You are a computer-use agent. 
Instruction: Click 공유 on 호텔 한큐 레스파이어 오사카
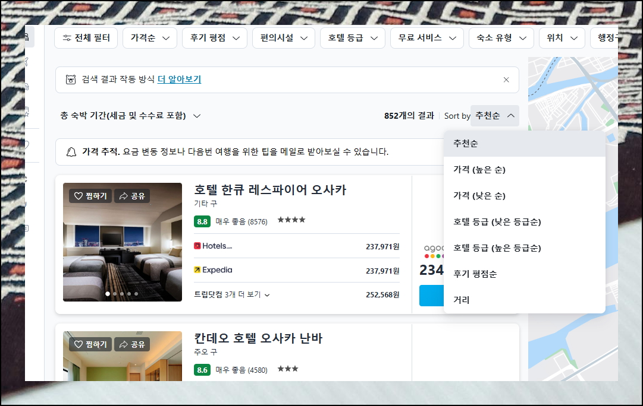[132, 196]
